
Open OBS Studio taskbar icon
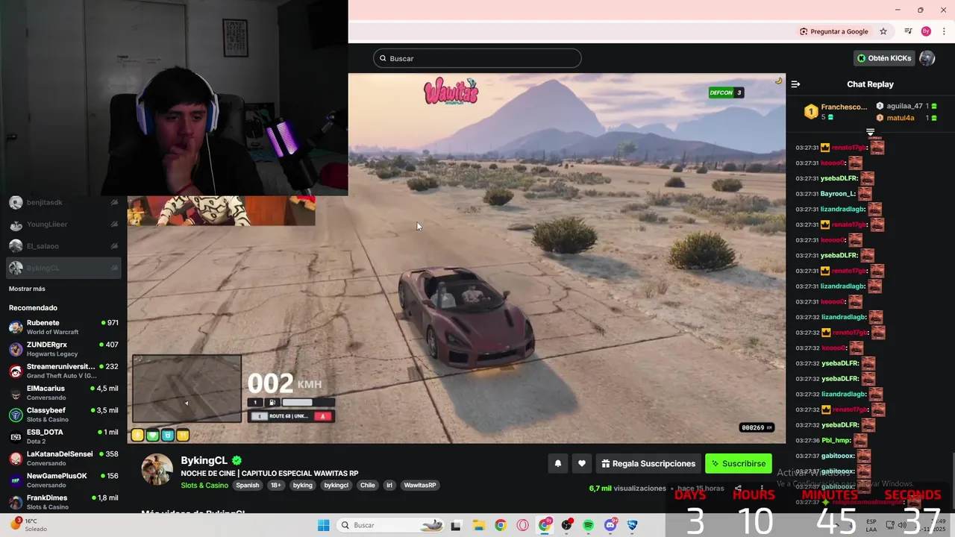tap(567, 525)
